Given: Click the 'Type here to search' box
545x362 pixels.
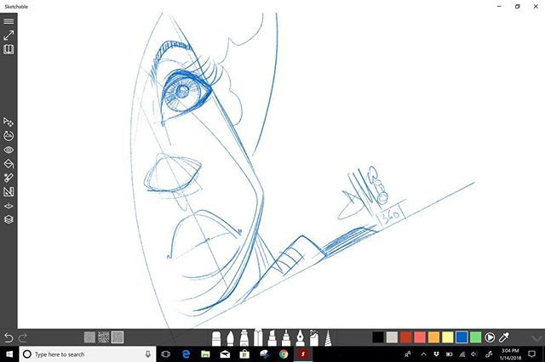Looking at the screenshot, I should pyautogui.click(x=88, y=354).
